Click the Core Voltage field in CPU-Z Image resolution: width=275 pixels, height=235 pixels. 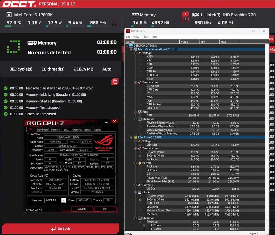(84, 150)
